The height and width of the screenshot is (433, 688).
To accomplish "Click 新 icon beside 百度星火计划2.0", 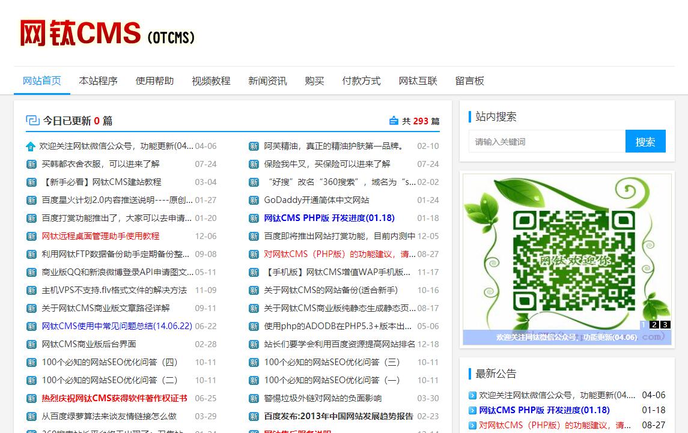I will pos(31,201).
